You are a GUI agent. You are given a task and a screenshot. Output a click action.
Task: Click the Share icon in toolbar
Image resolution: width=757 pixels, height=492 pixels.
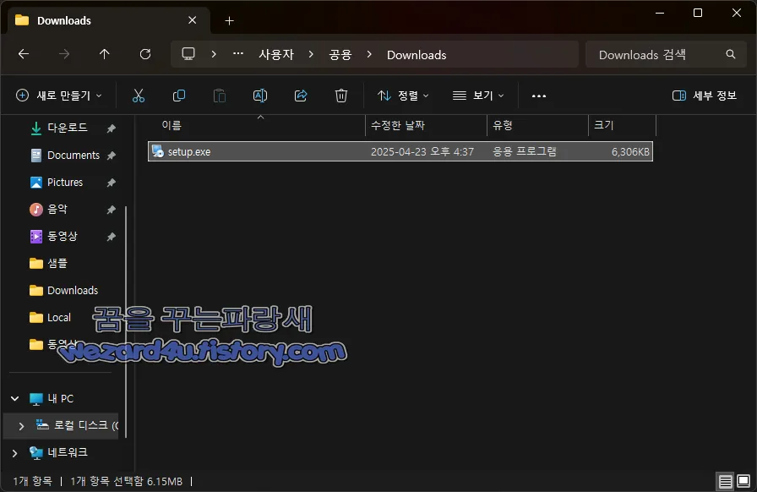(301, 96)
